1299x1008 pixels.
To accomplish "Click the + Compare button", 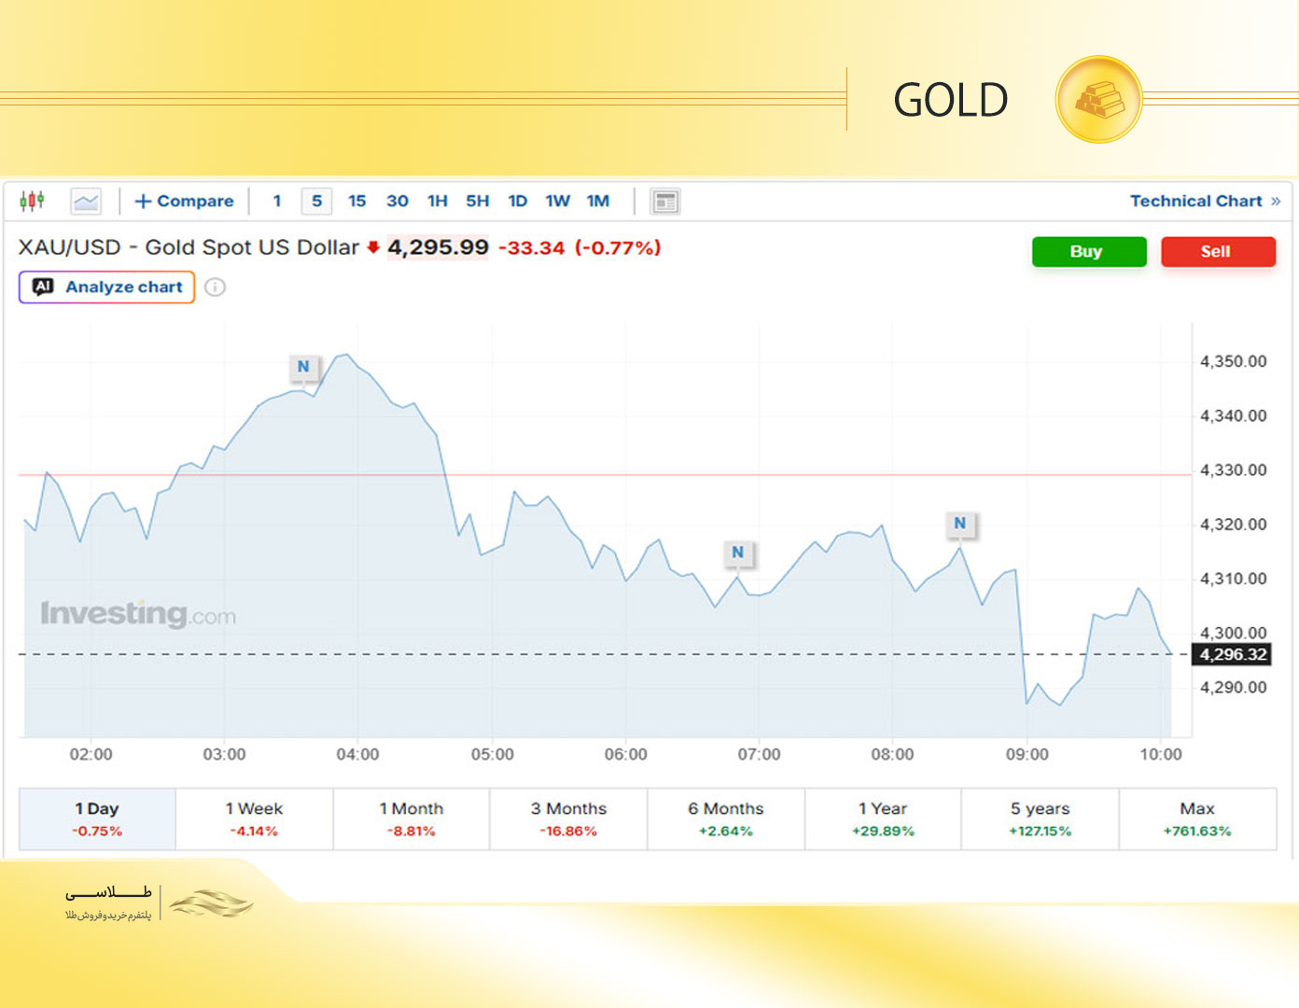I will [x=184, y=201].
